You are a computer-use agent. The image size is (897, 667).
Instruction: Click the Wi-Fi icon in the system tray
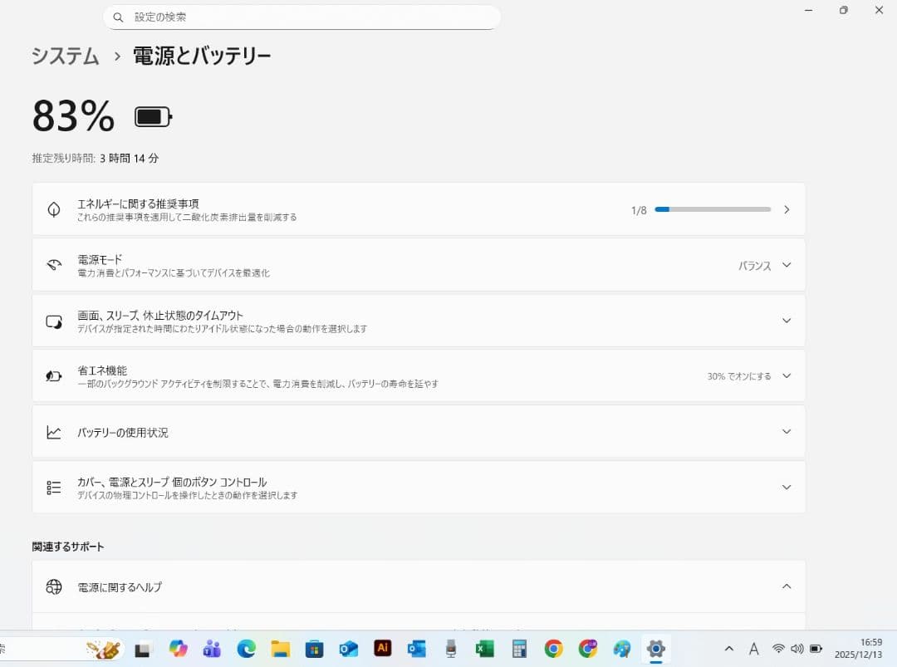coord(778,649)
